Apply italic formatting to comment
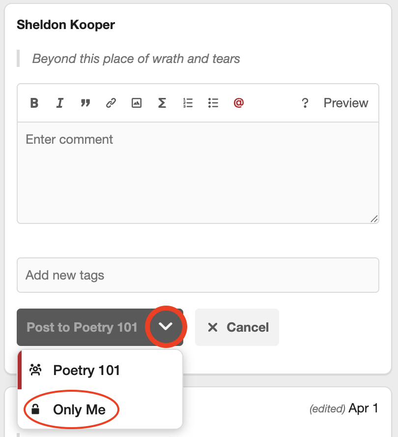The height and width of the screenshot is (437, 398). (60, 103)
